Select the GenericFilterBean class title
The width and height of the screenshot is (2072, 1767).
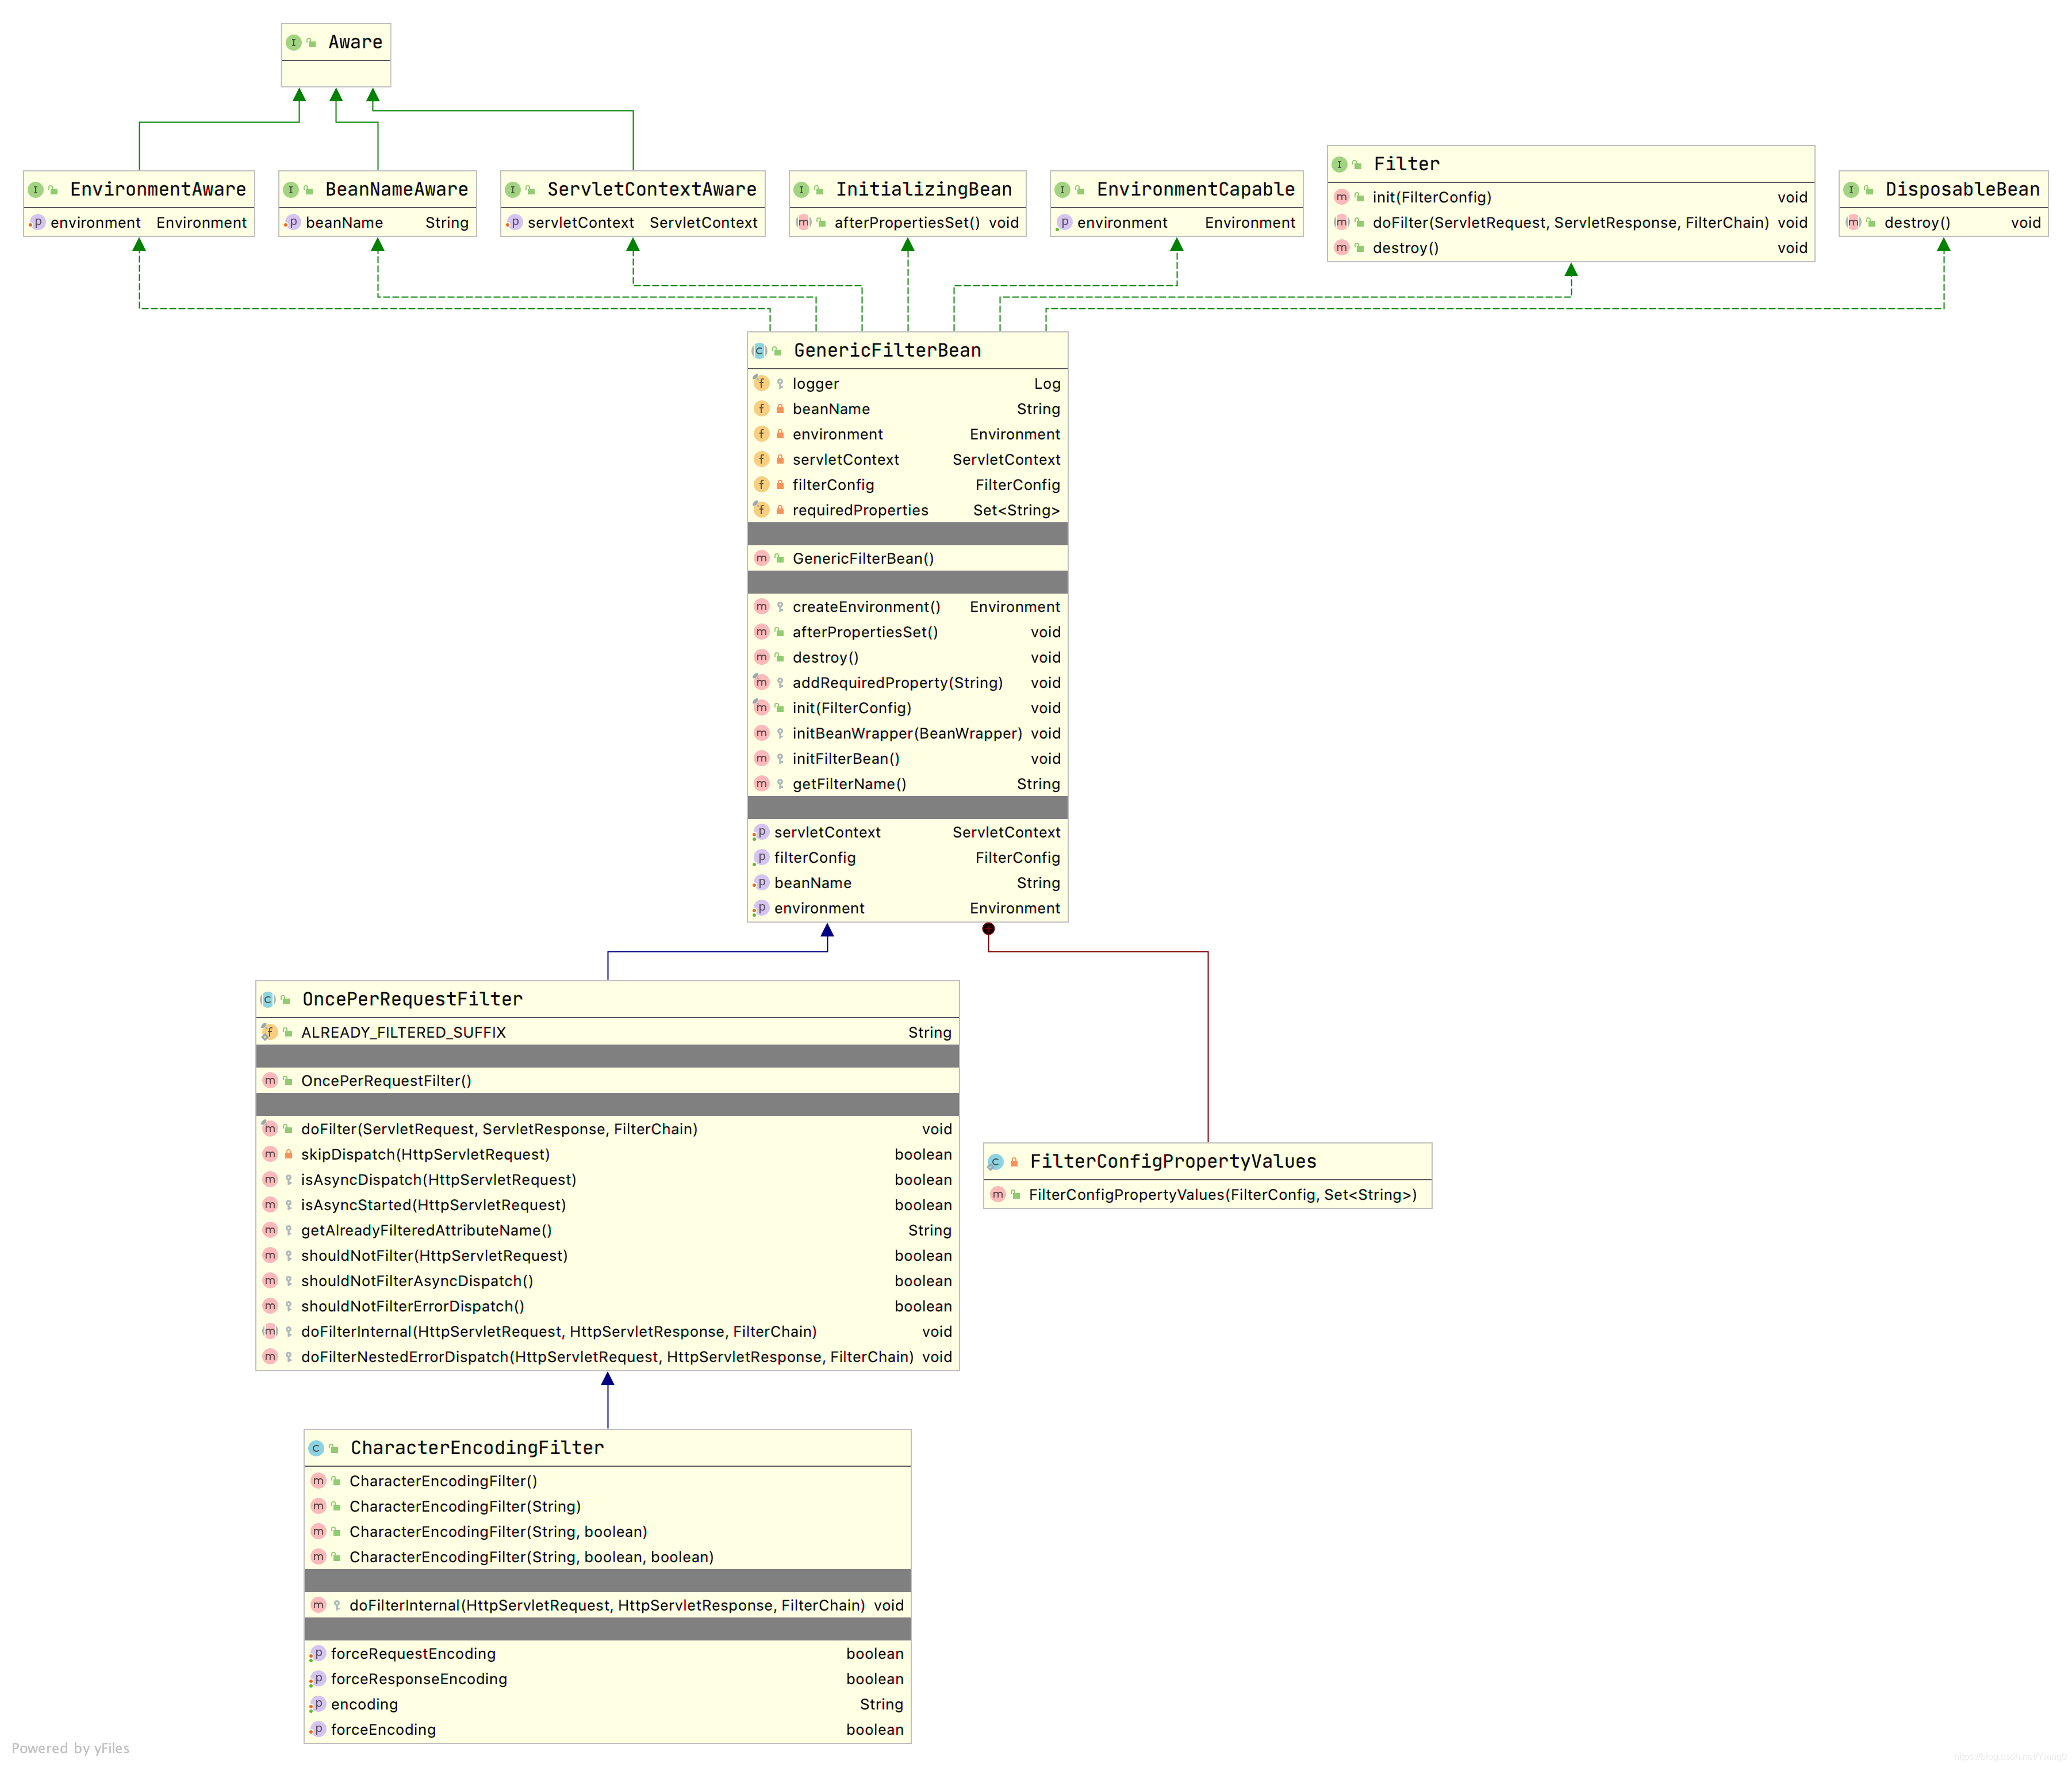(888, 351)
